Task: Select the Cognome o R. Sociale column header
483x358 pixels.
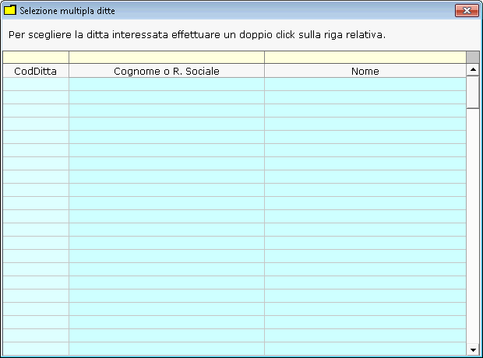Action: [x=167, y=71]
